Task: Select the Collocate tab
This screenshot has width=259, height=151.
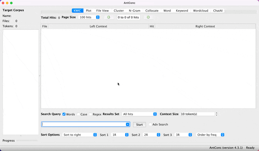Action: click(152, 11)
